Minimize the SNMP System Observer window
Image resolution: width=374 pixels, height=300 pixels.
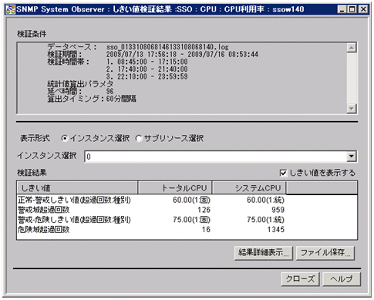point(342,10)
